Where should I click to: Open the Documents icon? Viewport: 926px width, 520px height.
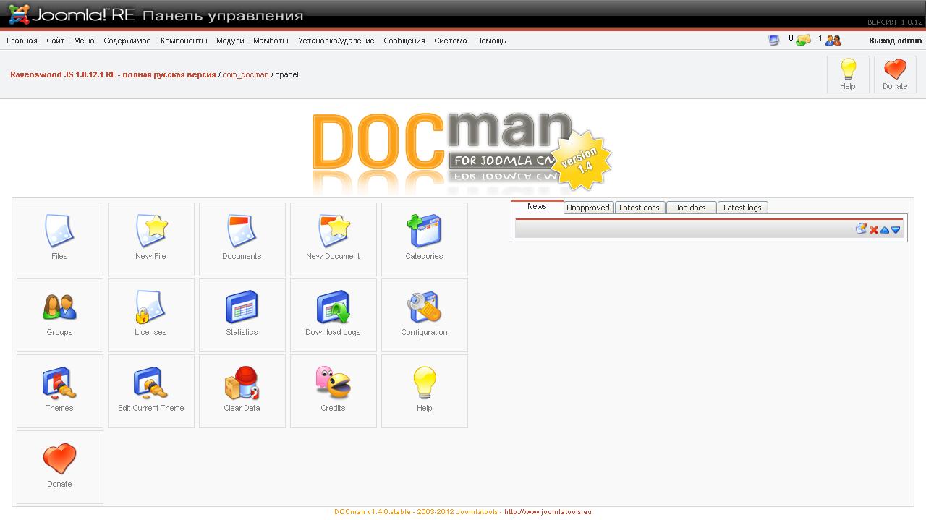[x=242, y=238]
